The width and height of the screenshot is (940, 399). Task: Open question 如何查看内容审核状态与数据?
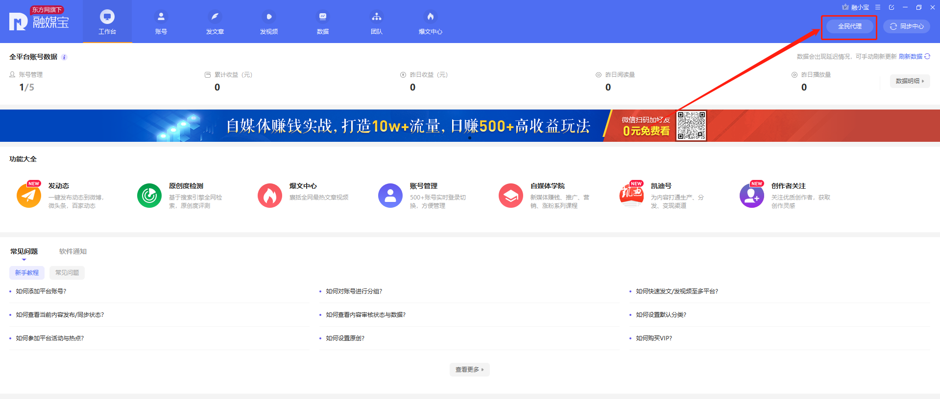[x=366, y=315]
